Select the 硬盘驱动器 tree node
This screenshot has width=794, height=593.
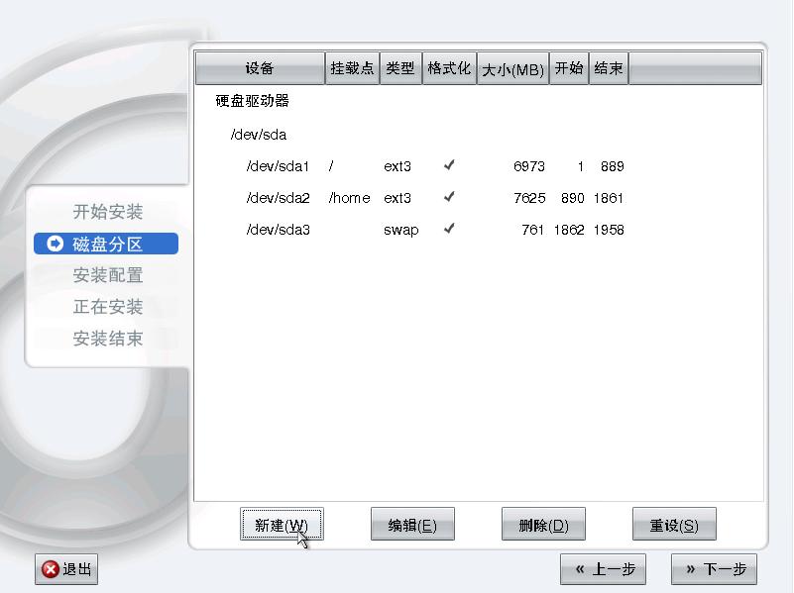click(x=252, y=101)
